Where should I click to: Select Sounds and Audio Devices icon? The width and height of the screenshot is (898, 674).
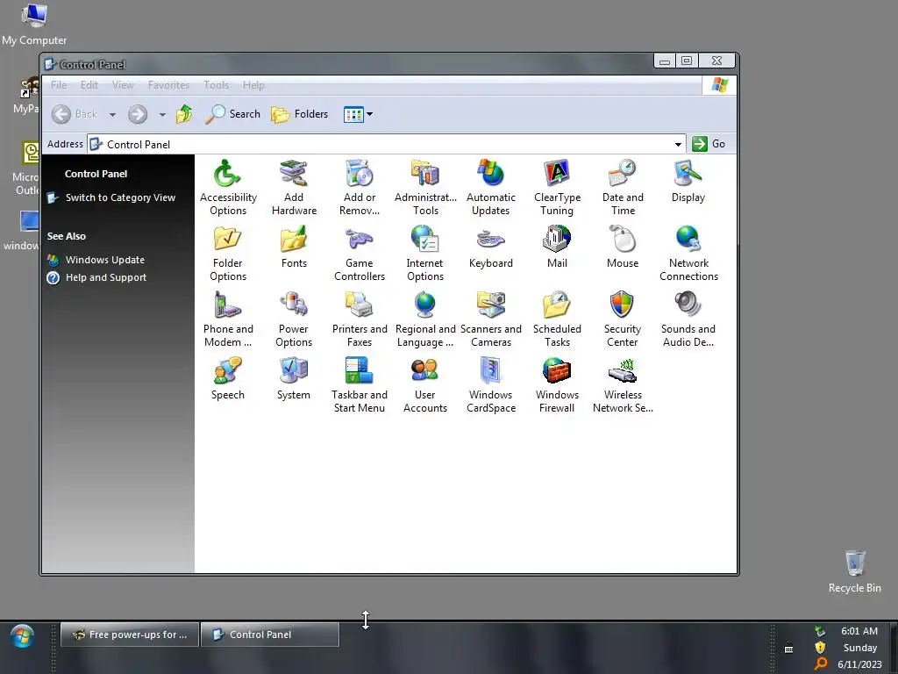pos(688,319)
